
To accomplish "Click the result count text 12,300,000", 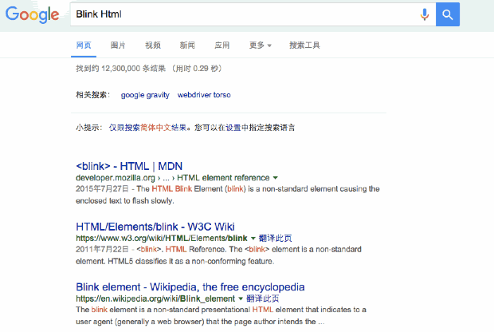I will coord(120,69).
